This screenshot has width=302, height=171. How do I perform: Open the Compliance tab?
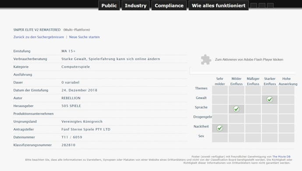pyautogui.click(x=169, y=6)
